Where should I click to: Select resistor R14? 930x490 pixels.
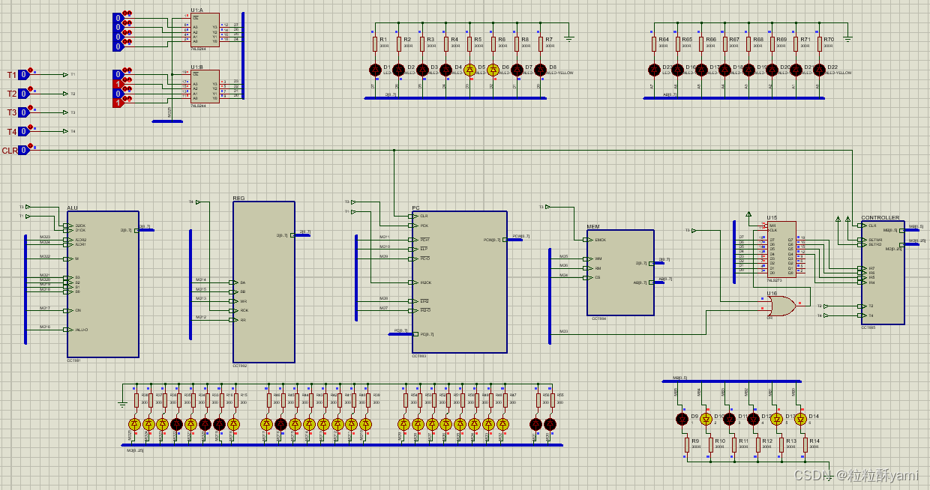805,445
